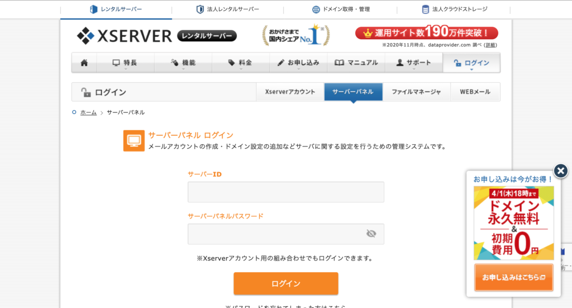
Task: Click the XSERVER logo
Action: tap(125, 36)
